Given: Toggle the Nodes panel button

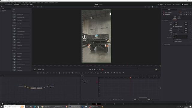Looking at the screenshot, I should (x=30, y=4).
